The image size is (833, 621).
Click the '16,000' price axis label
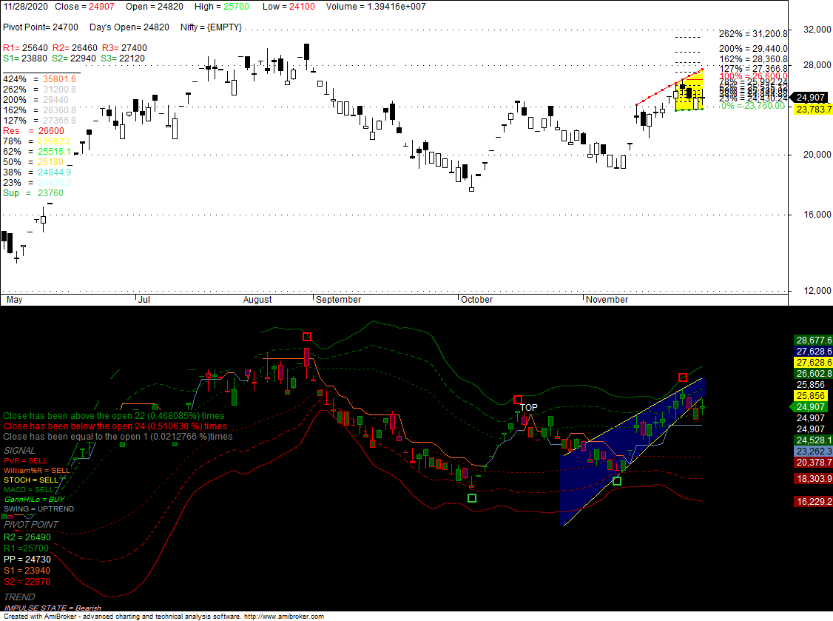tap(817, 215)
